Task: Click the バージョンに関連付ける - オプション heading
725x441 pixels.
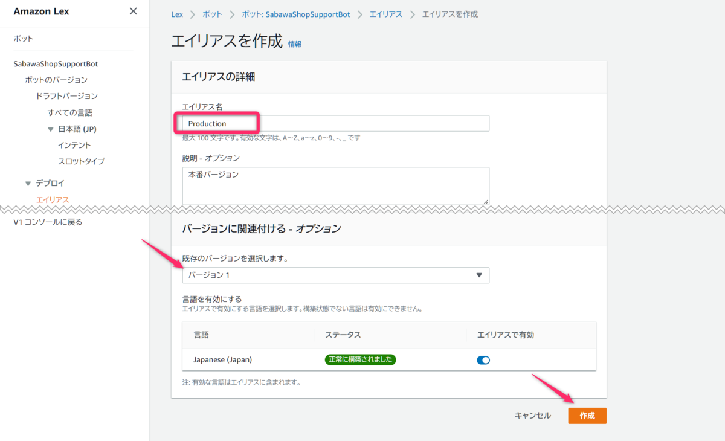Action: 262,228
